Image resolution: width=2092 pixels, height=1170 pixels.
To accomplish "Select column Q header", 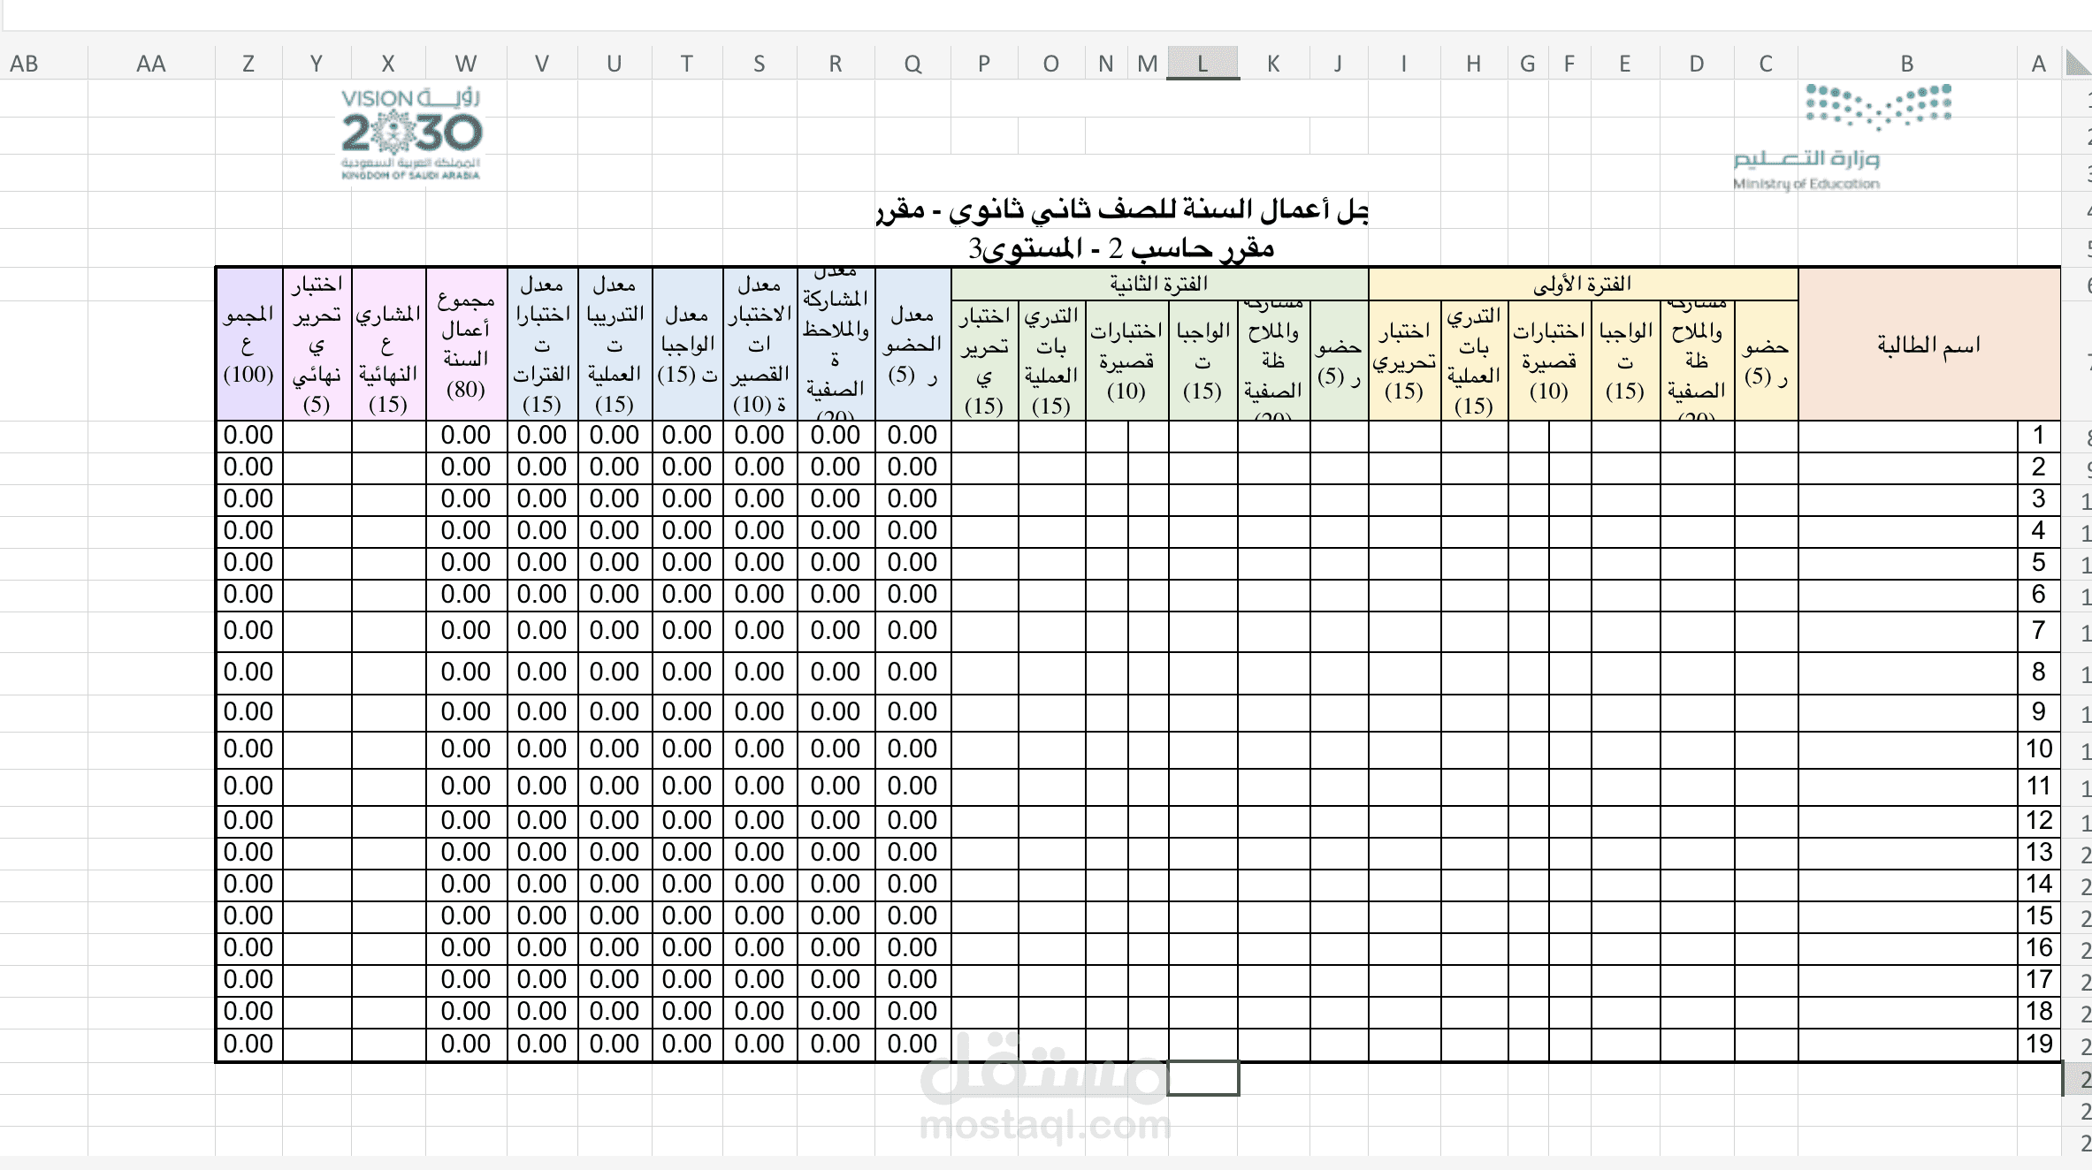I will coord(913,63).
